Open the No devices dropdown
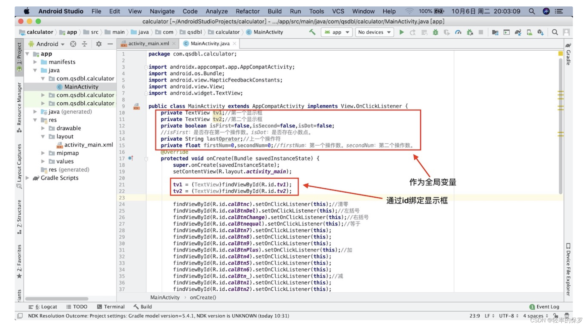Viewport: 587px width, 326px height. tap(374, 32)
